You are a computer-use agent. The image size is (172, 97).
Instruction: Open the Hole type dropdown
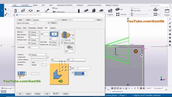click(55, 42)
